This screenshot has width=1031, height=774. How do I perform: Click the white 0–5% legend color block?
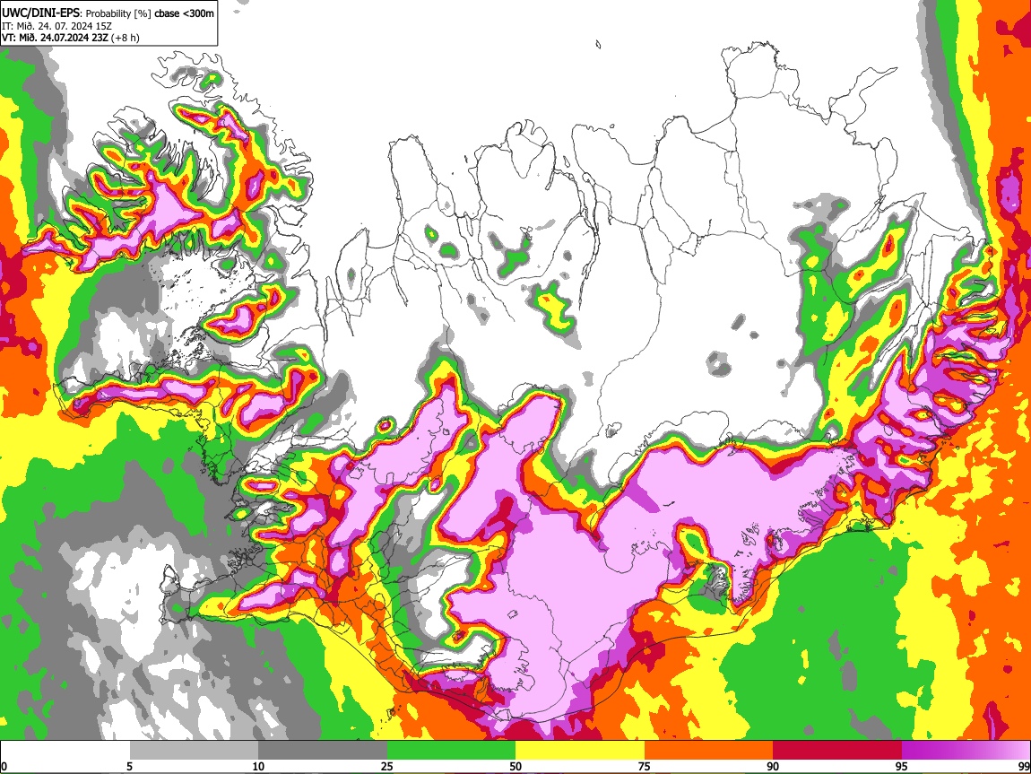65,751
